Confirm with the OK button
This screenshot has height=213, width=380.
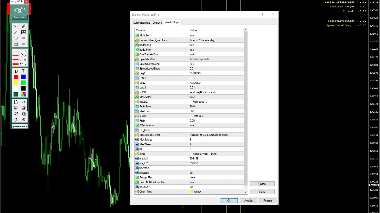coord(229,201)
